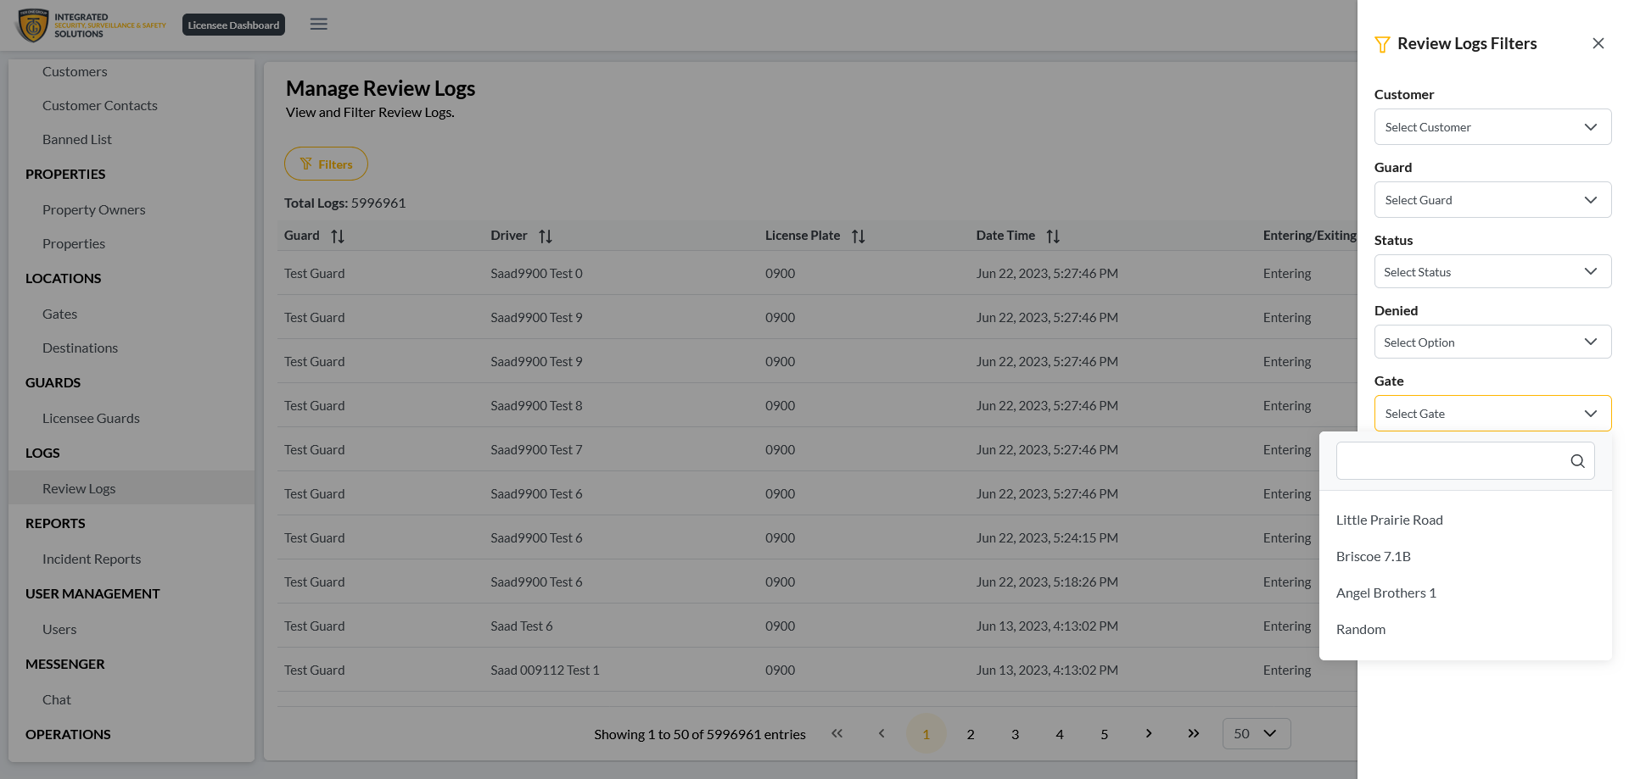Click driver Saad9900 Test 0

(x=536, y=274)
